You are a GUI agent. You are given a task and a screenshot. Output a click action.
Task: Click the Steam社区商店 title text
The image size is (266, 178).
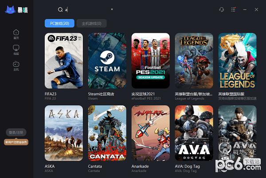point(101,94)
